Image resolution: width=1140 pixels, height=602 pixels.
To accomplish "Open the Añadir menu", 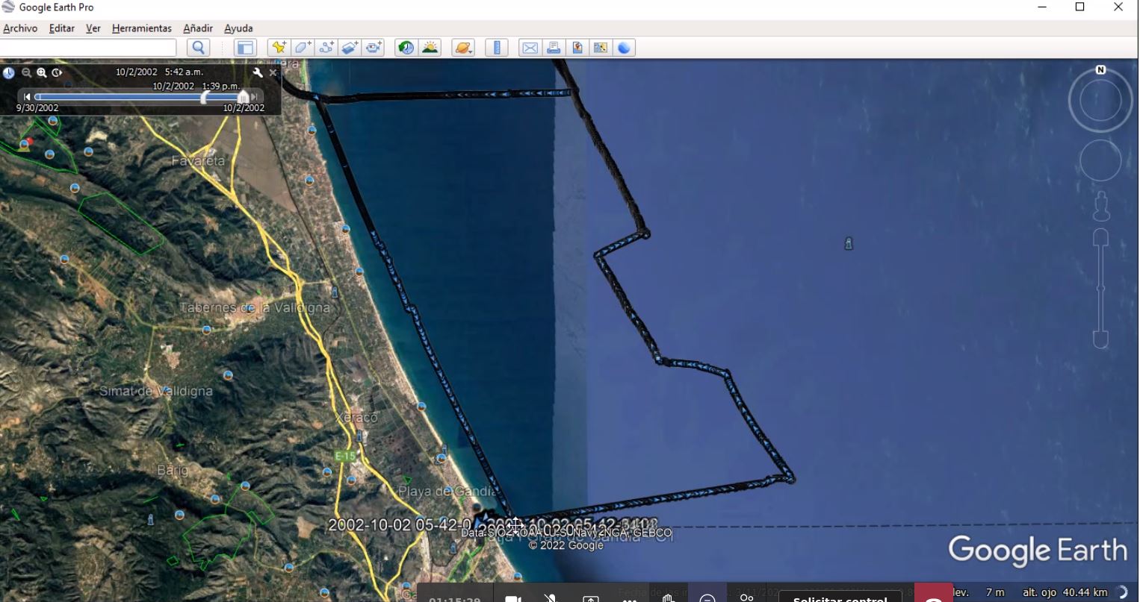I will tap(198, 28).
